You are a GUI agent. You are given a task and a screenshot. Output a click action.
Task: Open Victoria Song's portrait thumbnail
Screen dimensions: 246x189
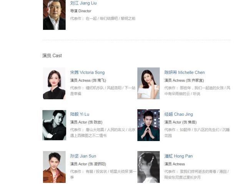coord(54,84)
